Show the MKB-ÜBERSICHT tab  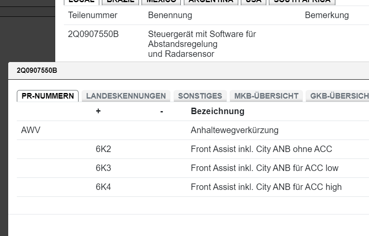266,96
